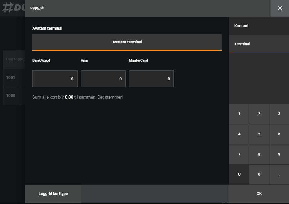
Task: Tap keypad digit 6
Action: [x=279, y=134]
